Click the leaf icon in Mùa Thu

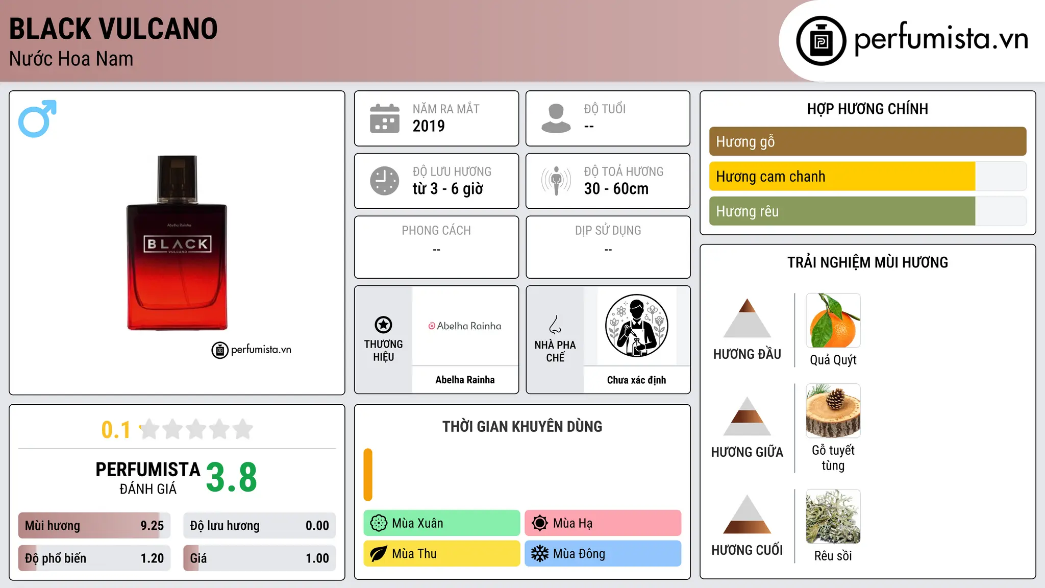[x=379, y=554]
